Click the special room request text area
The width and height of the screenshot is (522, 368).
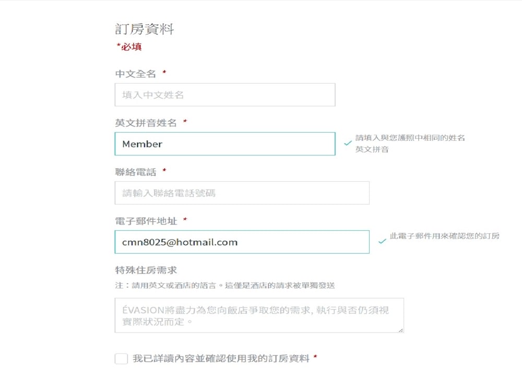[x=259, y=315]
